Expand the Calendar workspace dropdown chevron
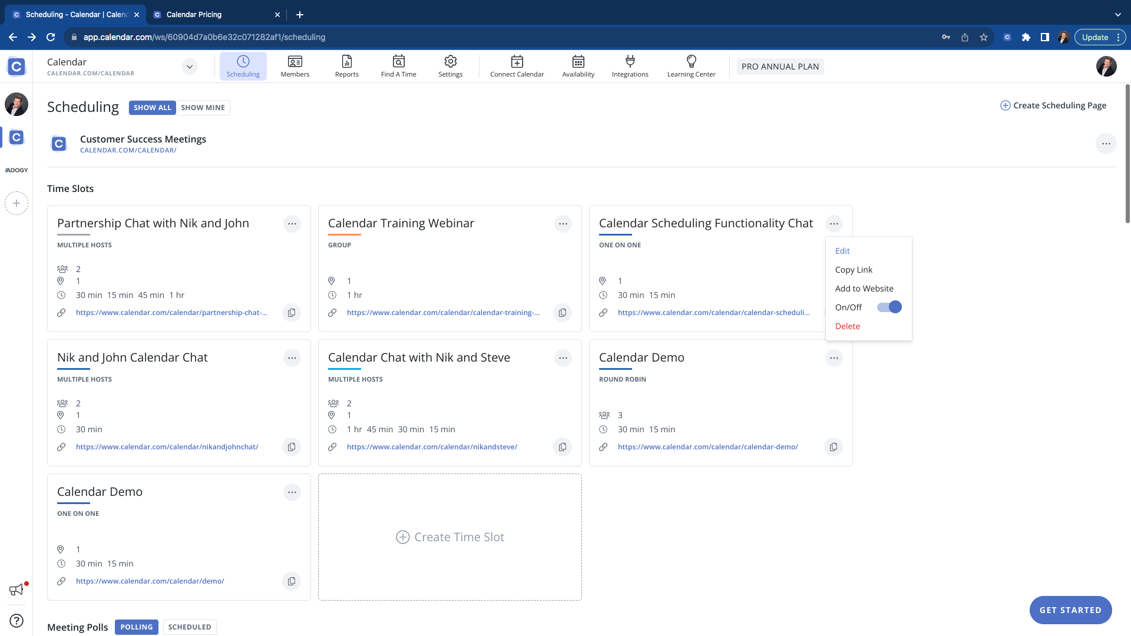 (189, 67)
